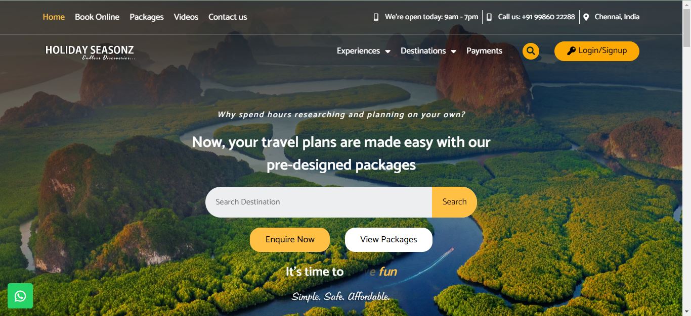Click the location pin icon beside Chennai

click(586, 17)
